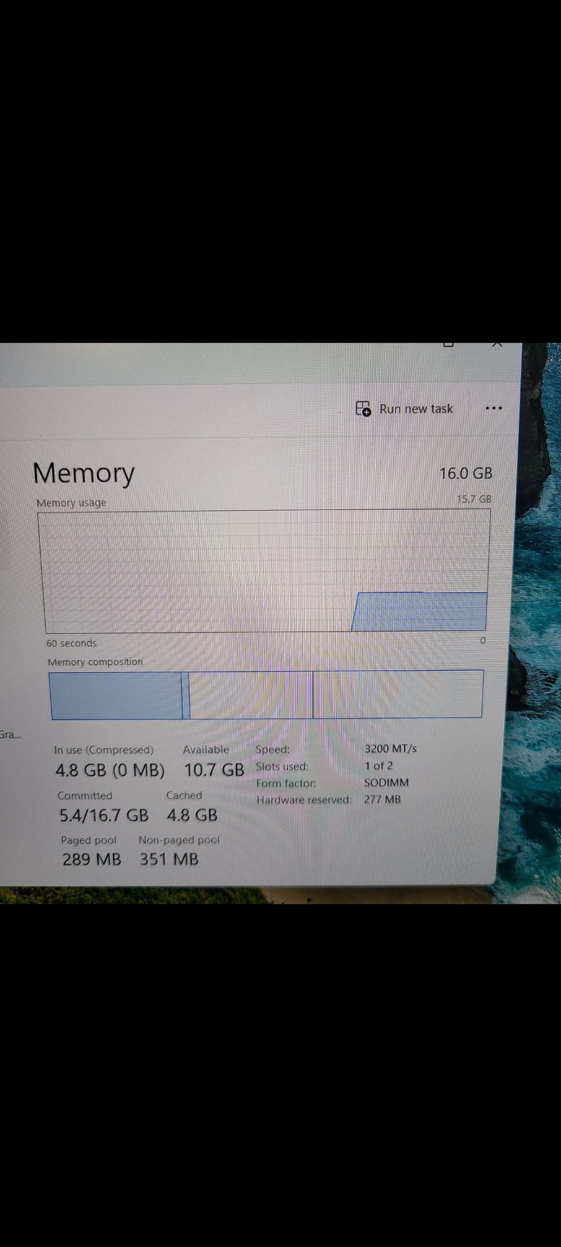The width and height of the screenshot is (561, 1247).
Task: Click the Run new task icon
Action: pos(363,409)
